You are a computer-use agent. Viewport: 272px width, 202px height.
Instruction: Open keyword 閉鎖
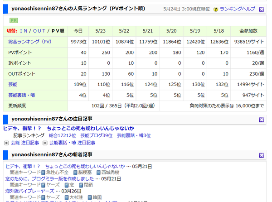click(x=88, y=185)
